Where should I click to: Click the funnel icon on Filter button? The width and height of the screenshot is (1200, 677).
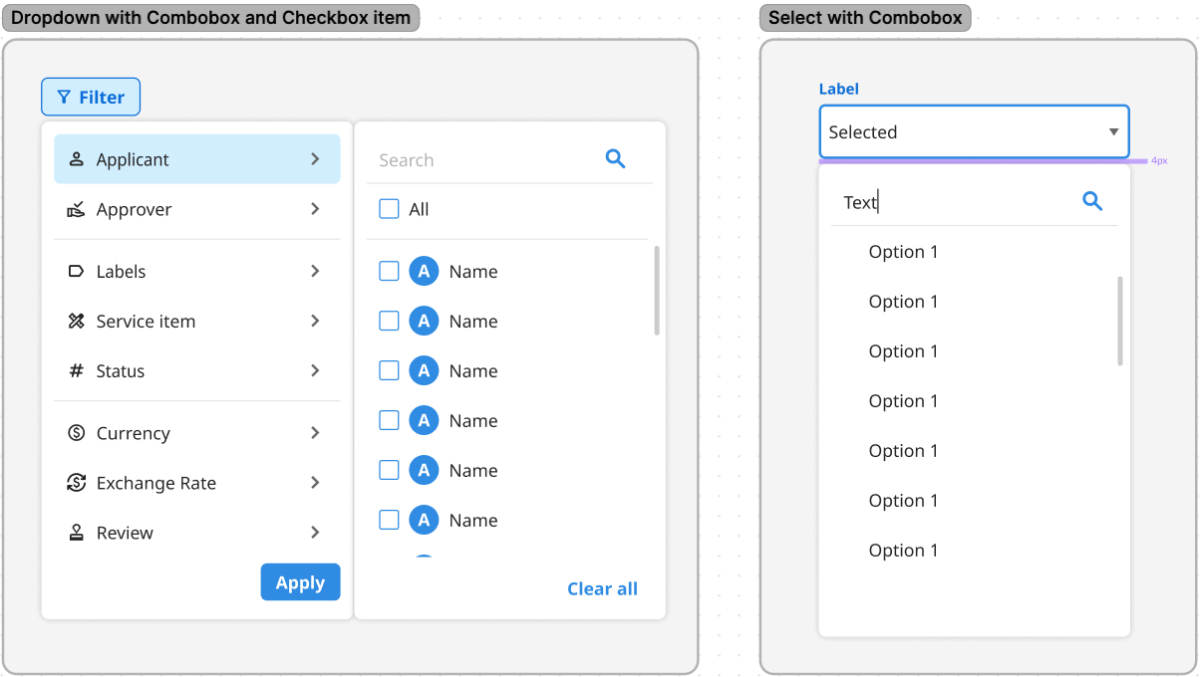coord(64,98)
